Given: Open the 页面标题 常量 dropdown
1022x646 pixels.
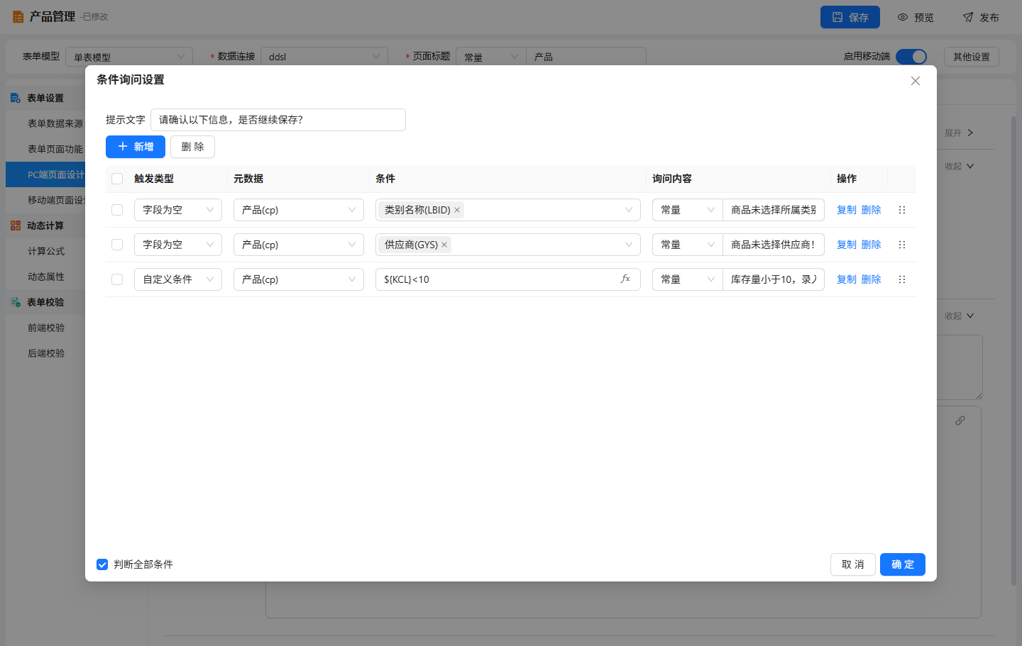Looking at the screenshot, I should click(491, 57).
